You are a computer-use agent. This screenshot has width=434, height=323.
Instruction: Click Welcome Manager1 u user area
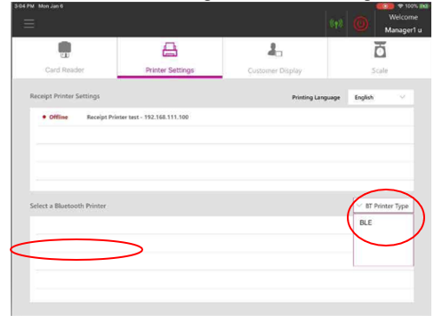pos(403,24)
